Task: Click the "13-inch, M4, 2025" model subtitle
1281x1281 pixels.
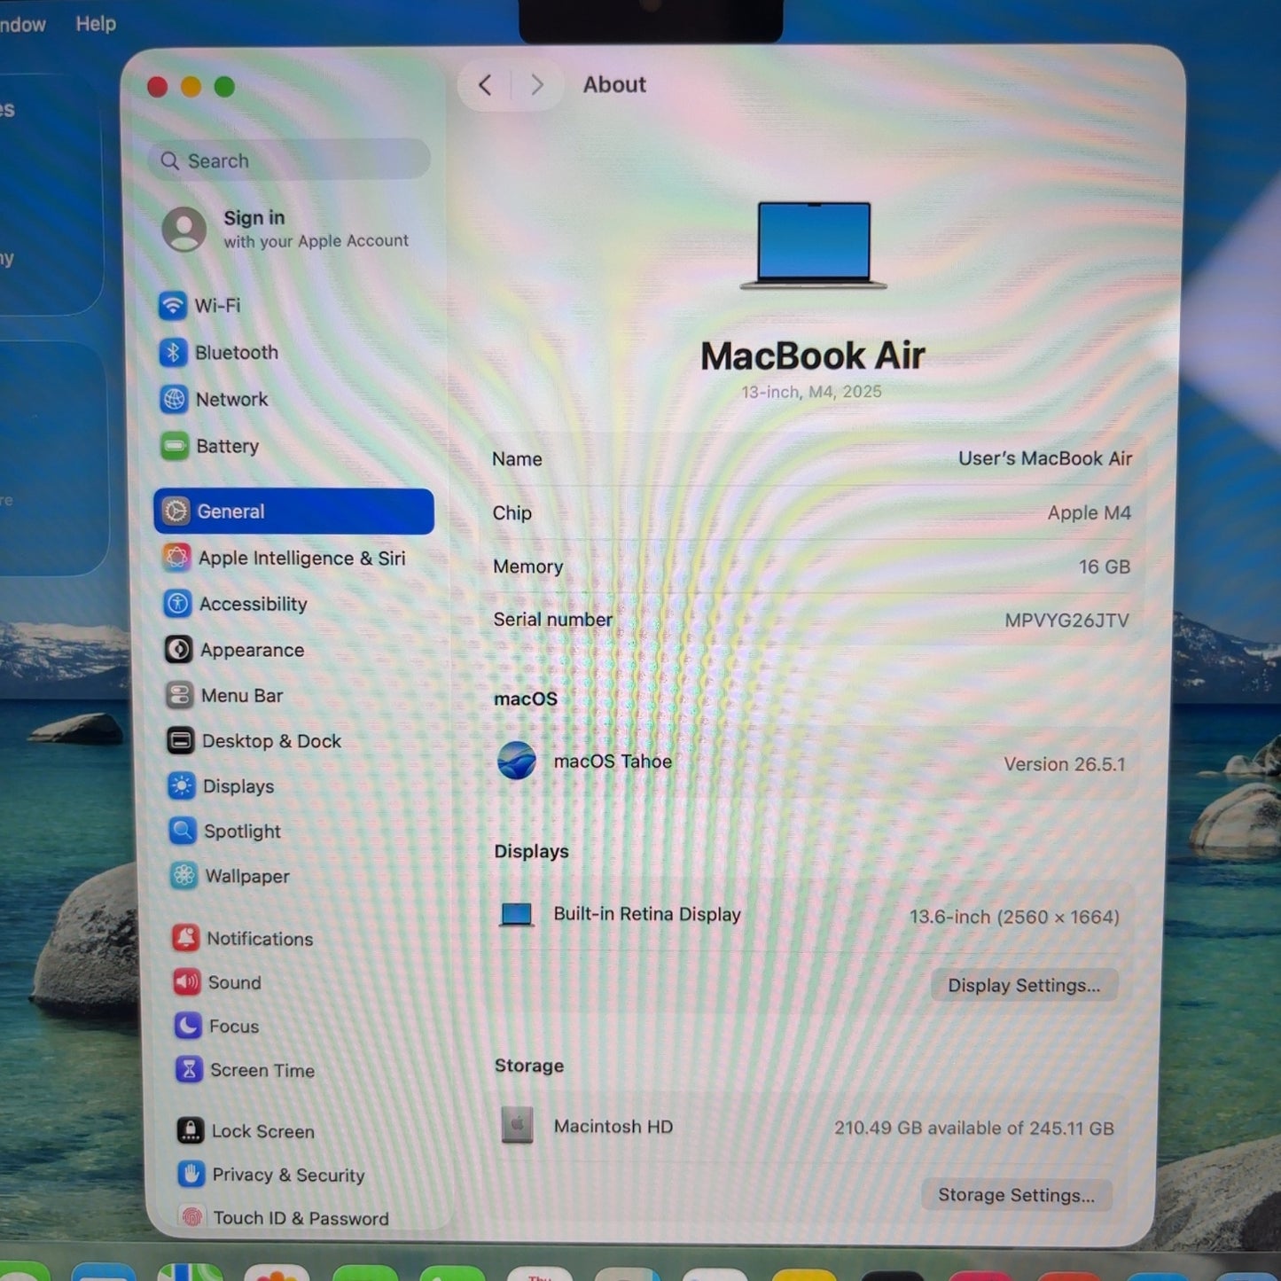Action: click(812, 392)
